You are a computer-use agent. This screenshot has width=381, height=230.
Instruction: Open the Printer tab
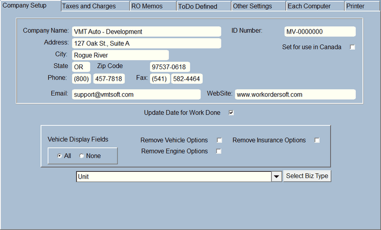363,6
